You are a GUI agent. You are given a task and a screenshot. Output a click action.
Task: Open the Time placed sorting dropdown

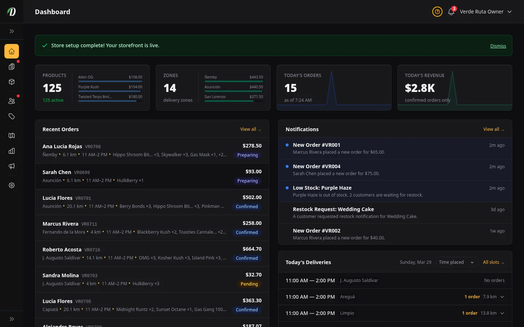tap(457, 262)
